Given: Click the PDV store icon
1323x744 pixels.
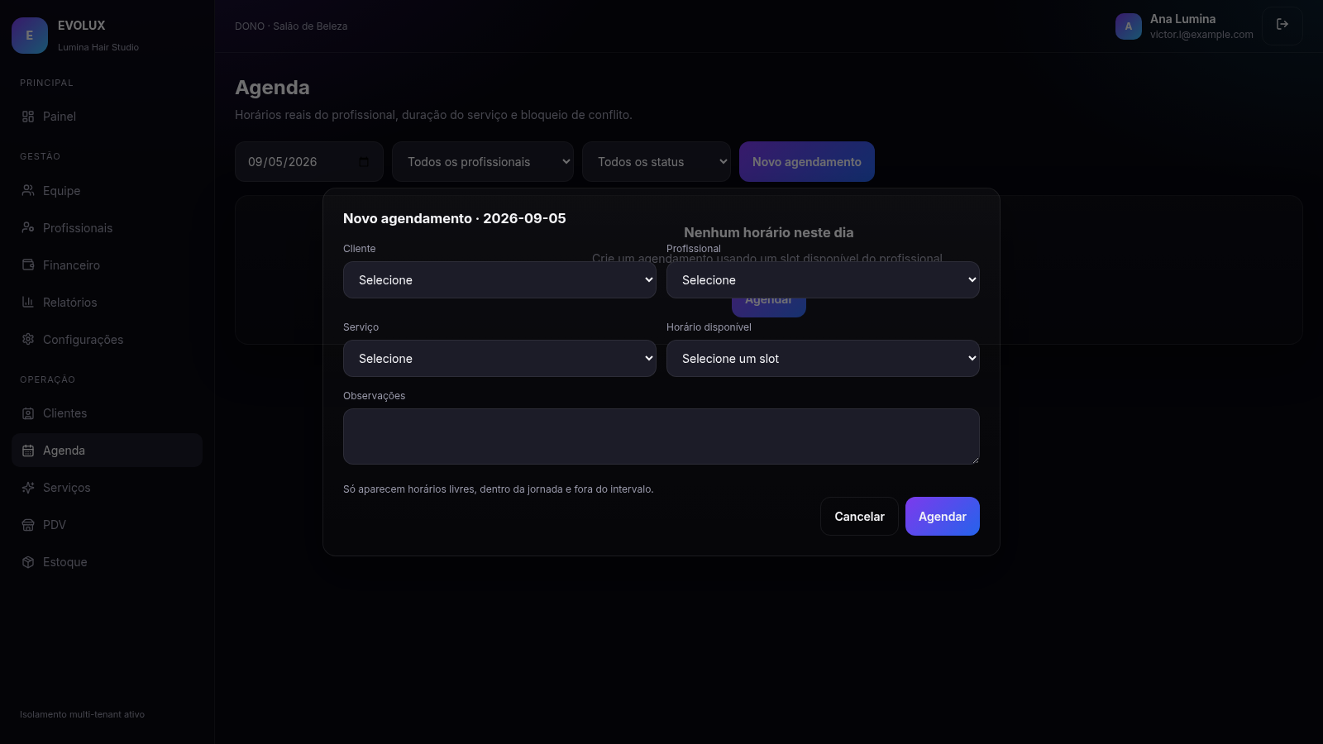Looking at the screenshot, I should [x=28, y=525].
